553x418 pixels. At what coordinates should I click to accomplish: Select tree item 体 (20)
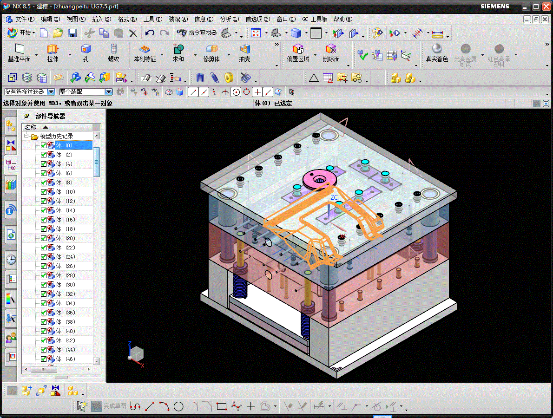tap(66, 238)
